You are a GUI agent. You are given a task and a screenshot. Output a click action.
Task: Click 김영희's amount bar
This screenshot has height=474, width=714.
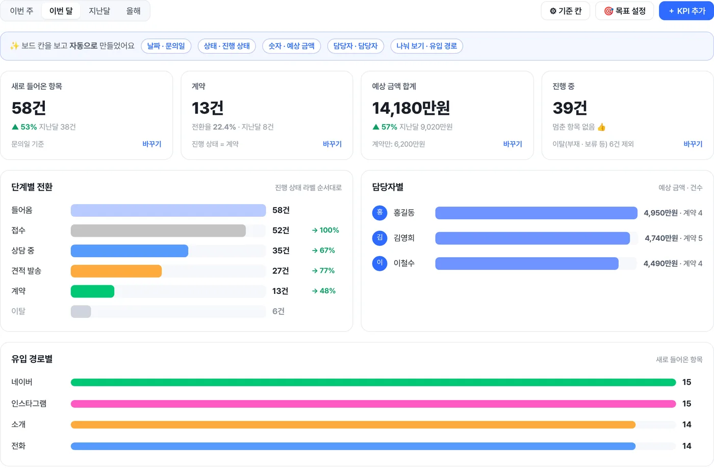pyautogui.click(x=532, y=238)
